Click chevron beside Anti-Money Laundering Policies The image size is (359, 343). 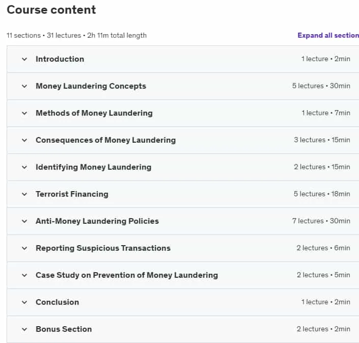pos(24,221)
